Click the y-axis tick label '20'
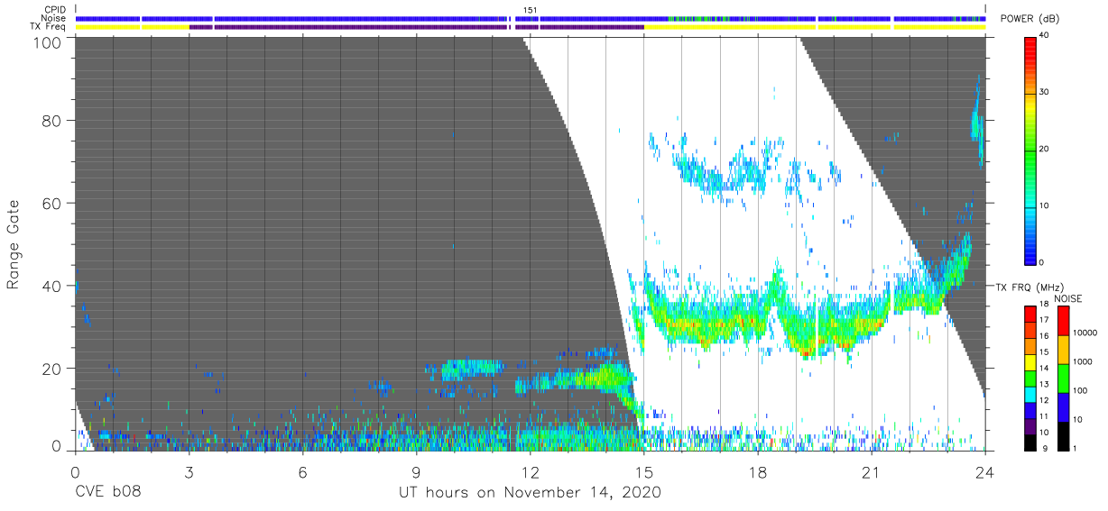Screen dimensions: 1108x511 [53, 369]
